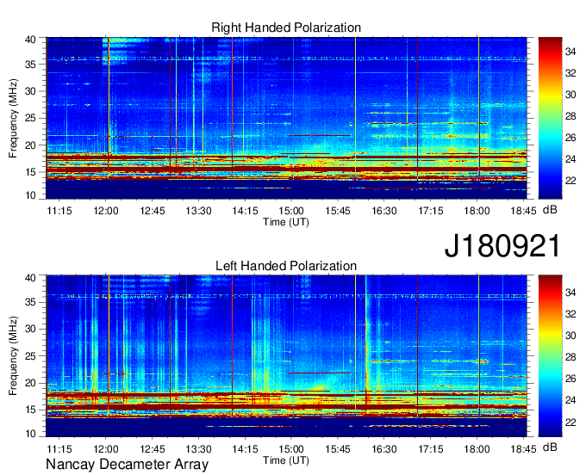Image resolution: width=586 pixels, height=475 pixels.
Task: Click the "10" frequency tick on right-handed plot
Action: coord(30,195)
